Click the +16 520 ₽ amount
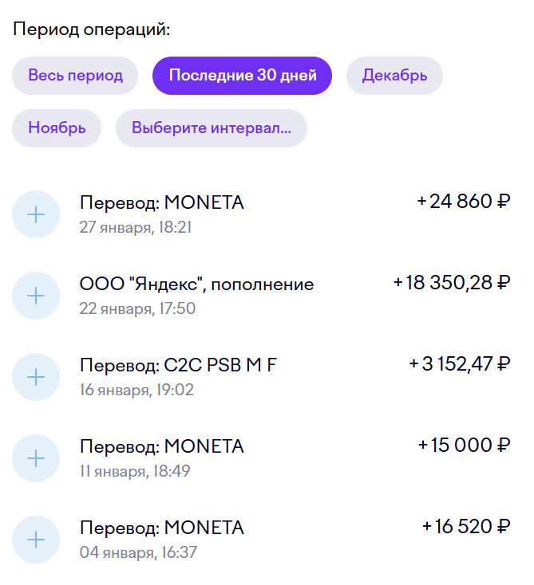This screenshot has width=534, height=585. [x=466, y=527]
